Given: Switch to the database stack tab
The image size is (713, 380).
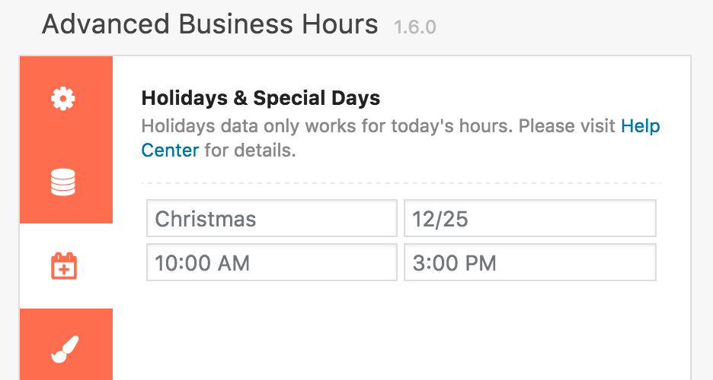Looking at the screenshot, I should (x=62, y=182).
